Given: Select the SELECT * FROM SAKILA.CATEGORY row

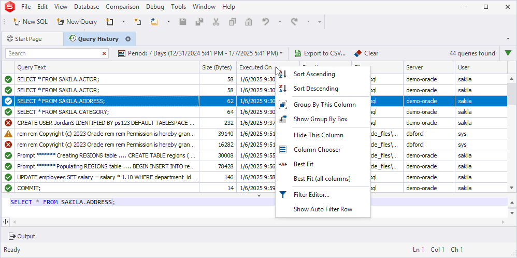Looking at the screenshot, I should coord(254,112).
